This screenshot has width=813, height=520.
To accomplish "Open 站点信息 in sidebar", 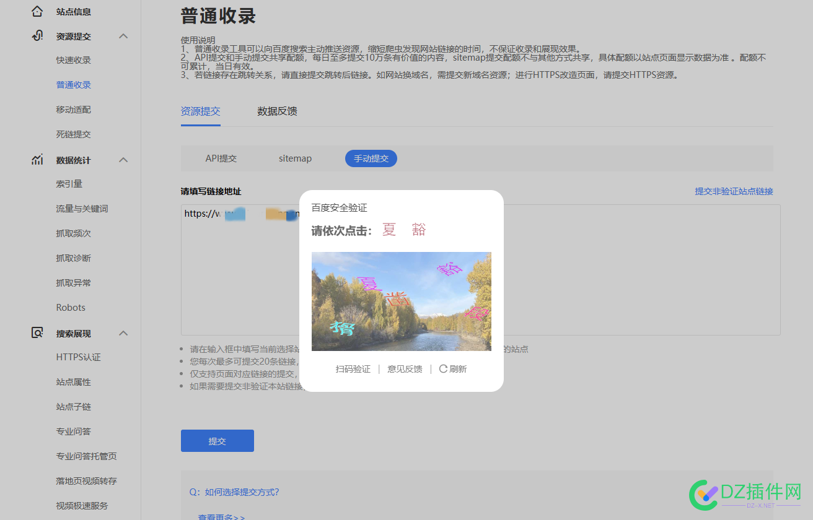I will (73, 12).
